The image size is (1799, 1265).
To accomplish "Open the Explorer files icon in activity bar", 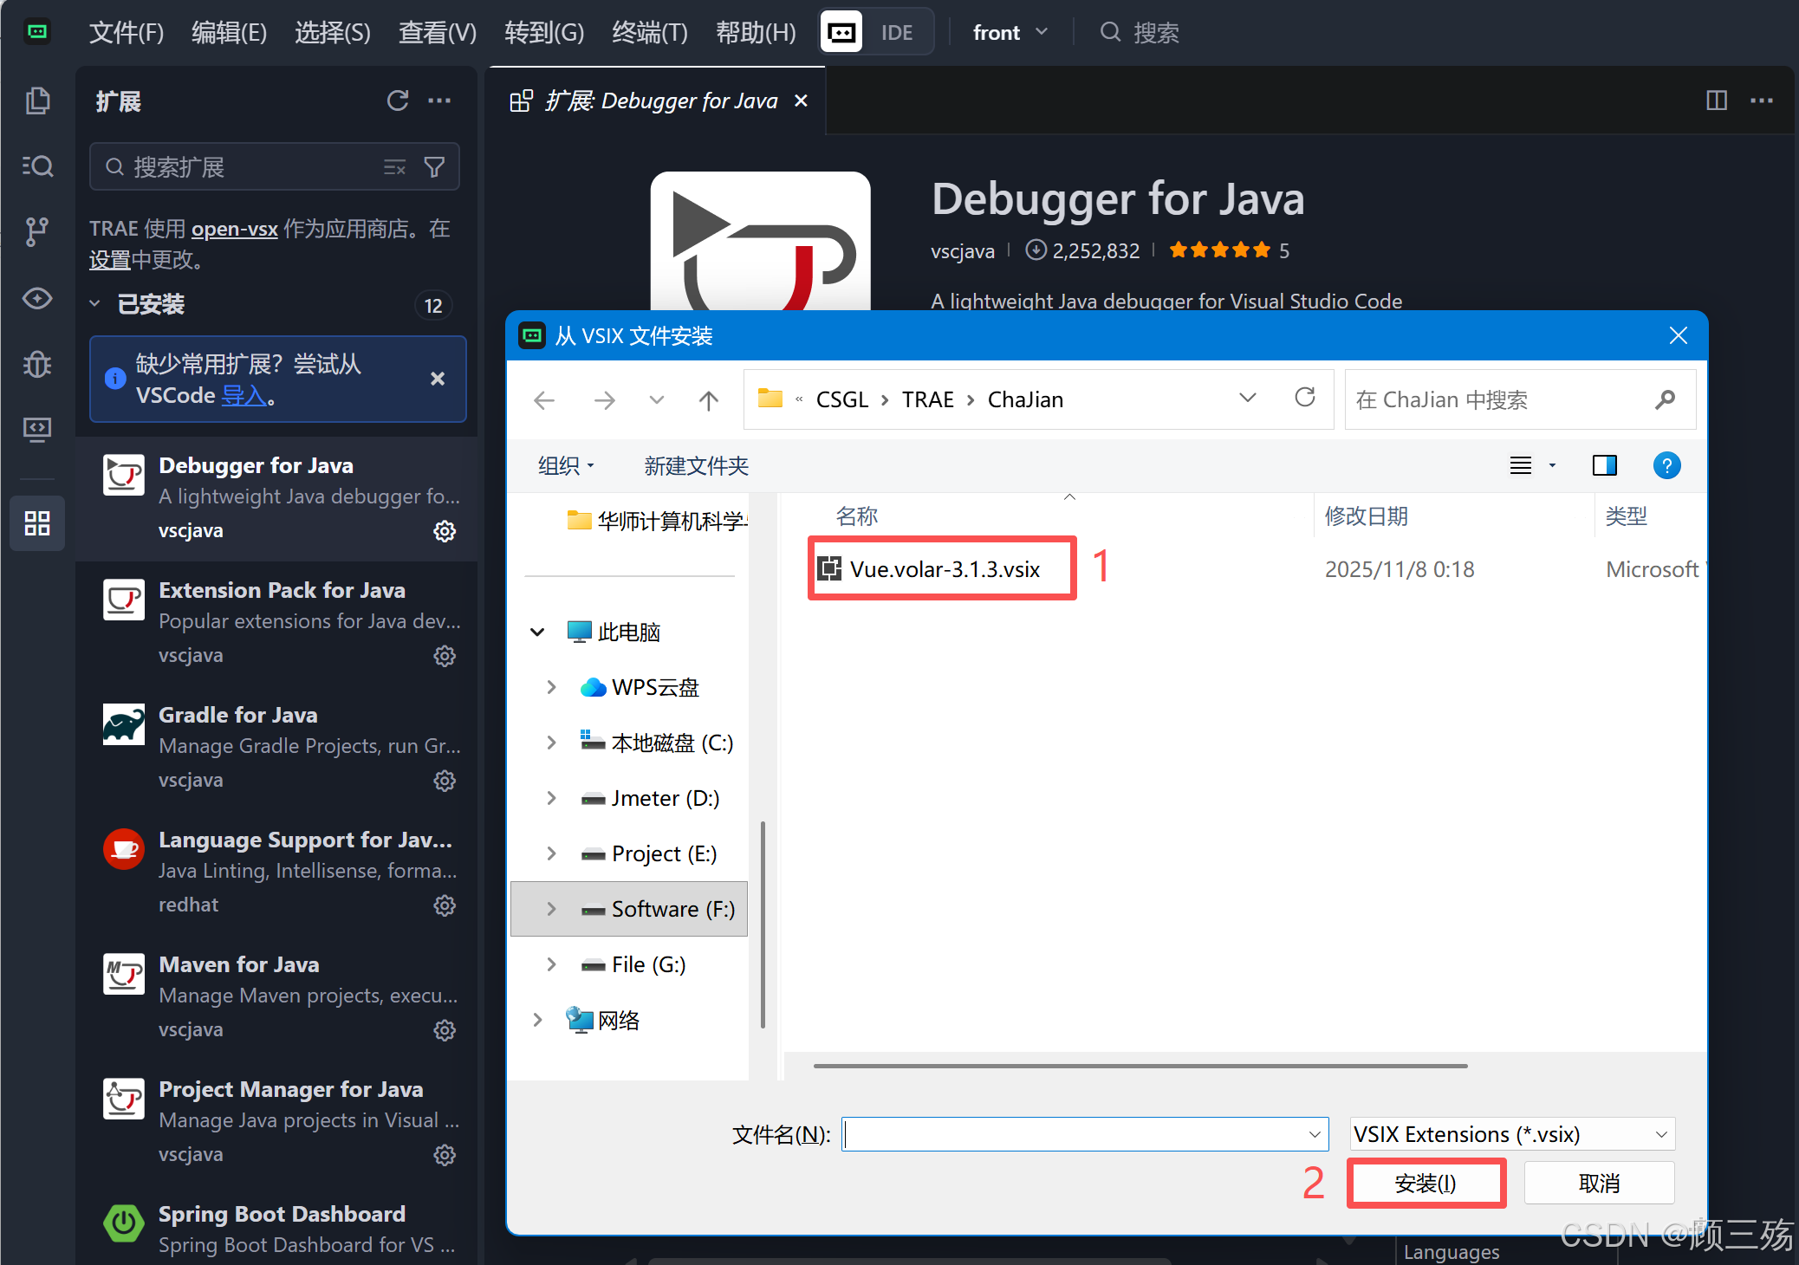I will click(x=37, y=101).
